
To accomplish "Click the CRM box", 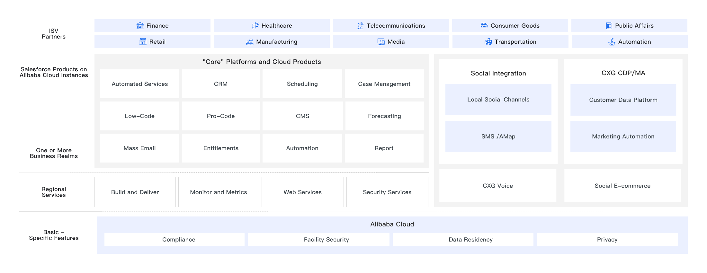I will tap(221, 84).
